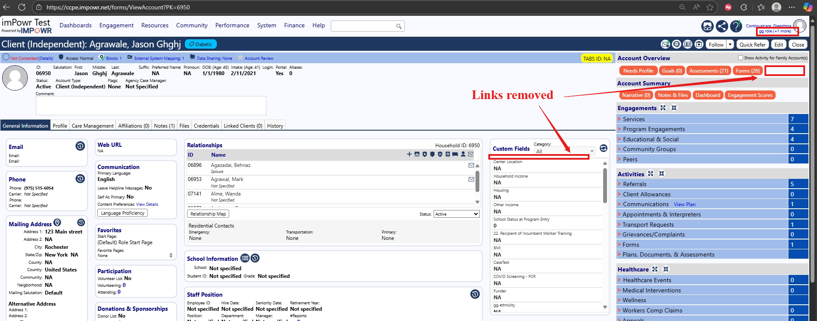Click the Custom Fields vertical scrollbar
Viewport: 817px width, 321px height.
605,186
